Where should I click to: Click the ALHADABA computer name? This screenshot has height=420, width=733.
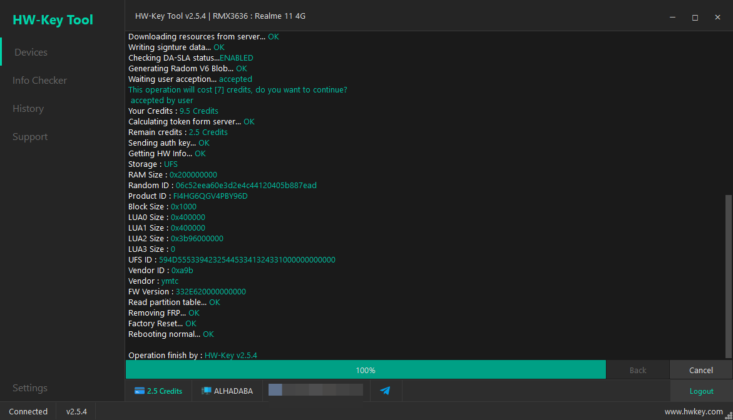233,391
